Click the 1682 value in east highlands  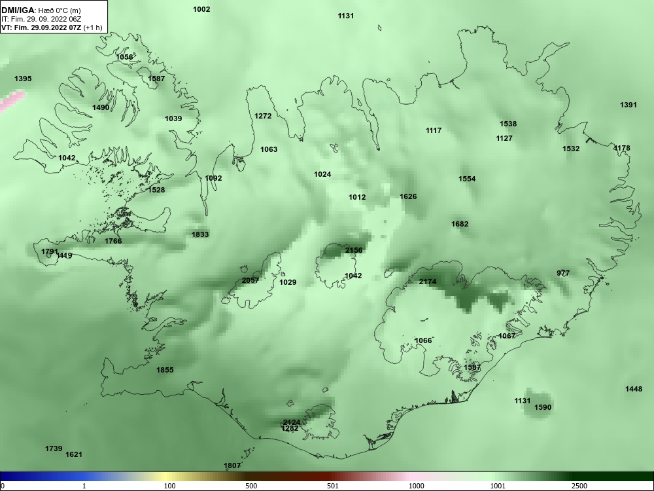[460, 224]
